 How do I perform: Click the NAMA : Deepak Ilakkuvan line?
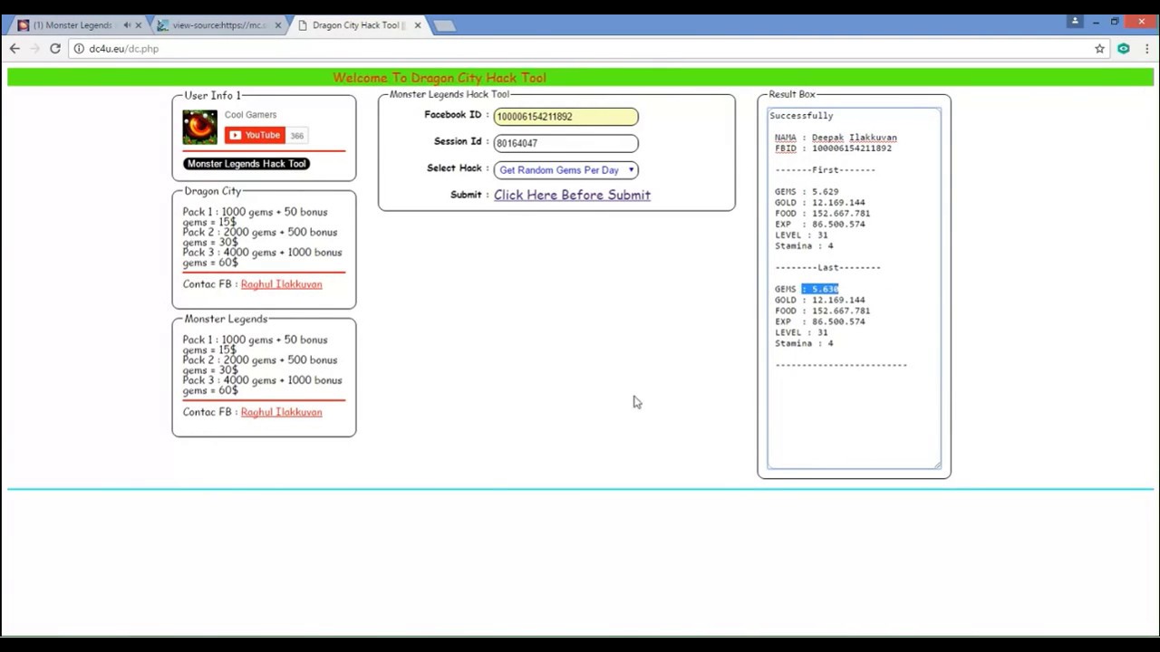click(x=836, y=138)
